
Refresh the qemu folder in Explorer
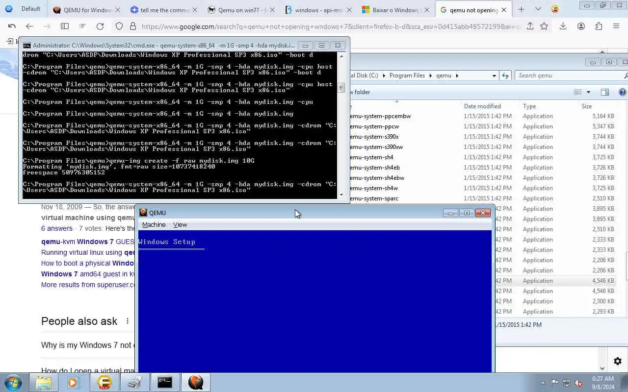505,75
